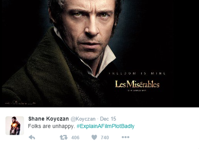Click the tweet text Folks are unhappy

click(x=51, y=126)
